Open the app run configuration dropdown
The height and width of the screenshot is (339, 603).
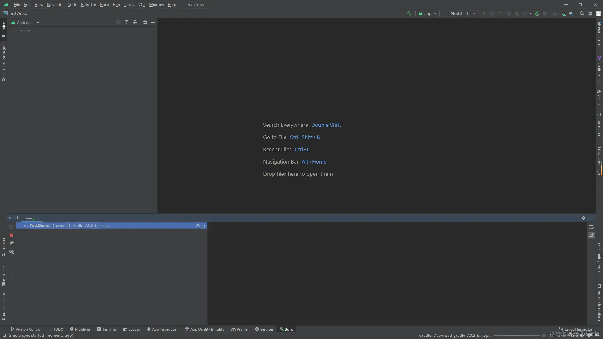pyautogui.click(x=427, y=13)
